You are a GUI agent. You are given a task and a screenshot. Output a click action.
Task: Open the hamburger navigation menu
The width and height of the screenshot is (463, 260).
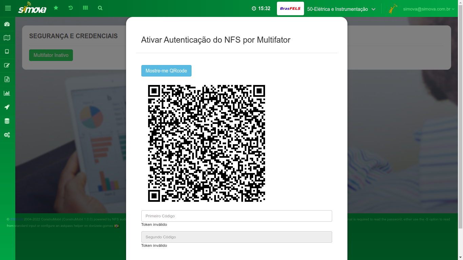[8, 8]
